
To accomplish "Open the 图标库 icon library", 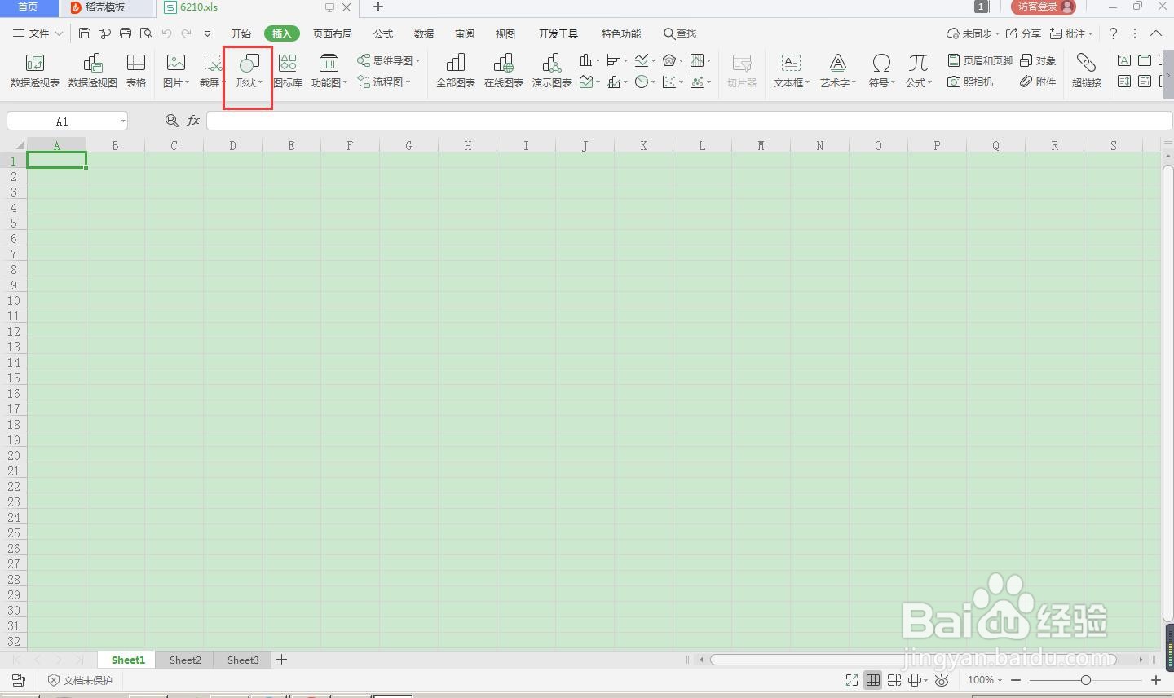I will coord(288,70).
